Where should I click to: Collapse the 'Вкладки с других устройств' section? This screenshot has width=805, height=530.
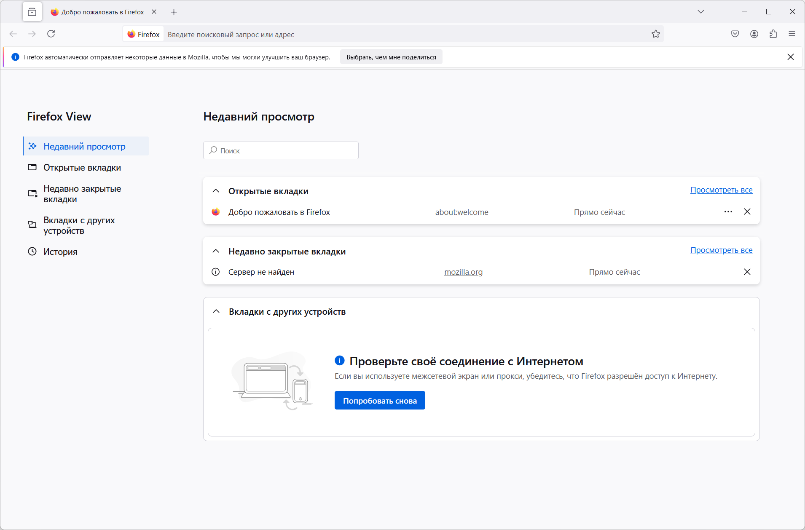[216, 311]
